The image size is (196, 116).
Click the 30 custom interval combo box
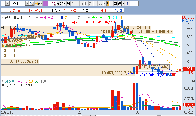102,3
